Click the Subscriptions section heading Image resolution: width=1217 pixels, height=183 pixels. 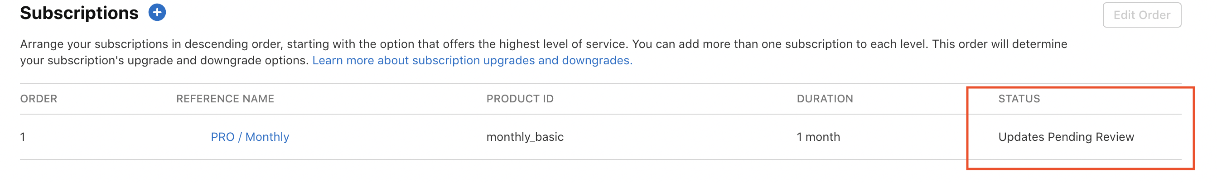[79, 13]
